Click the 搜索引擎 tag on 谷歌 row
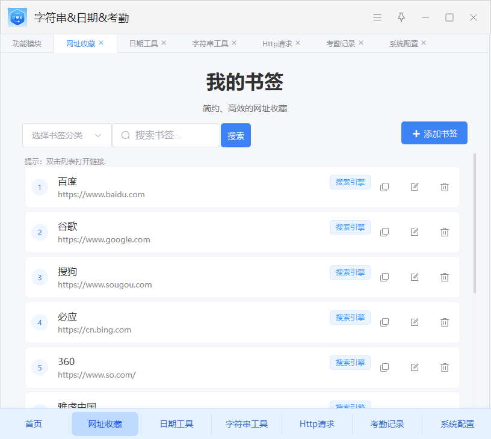Viewport: 491px width, 439px height. click(350, 227)
